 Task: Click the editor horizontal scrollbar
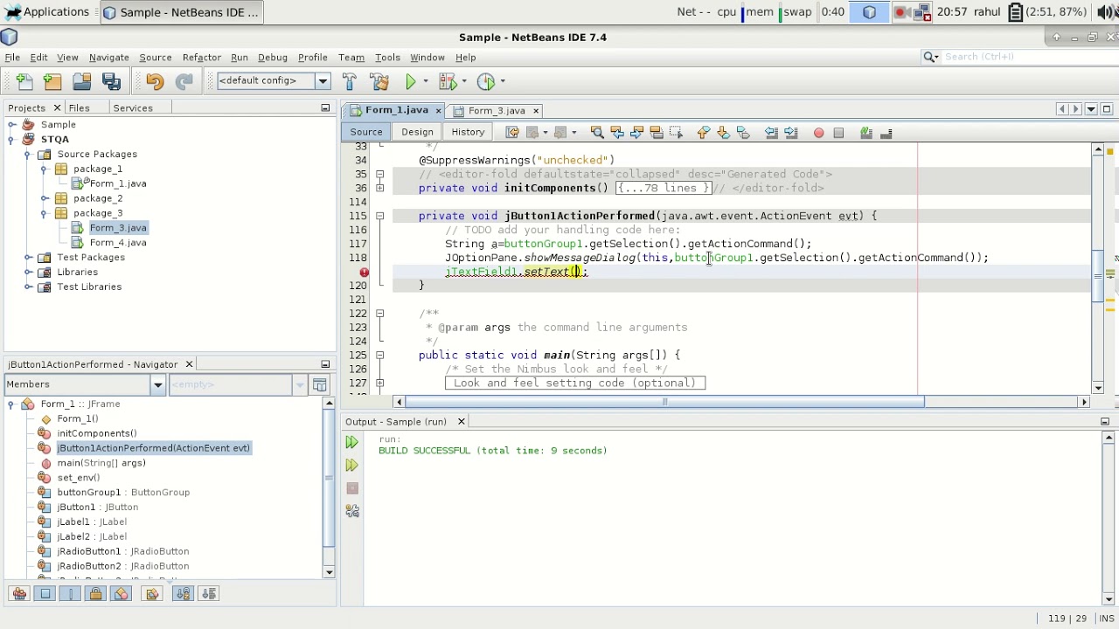[x=664, y=402]
